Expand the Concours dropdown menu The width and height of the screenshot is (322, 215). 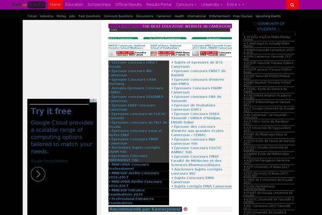pyautogui.click(x=186, y=4)
